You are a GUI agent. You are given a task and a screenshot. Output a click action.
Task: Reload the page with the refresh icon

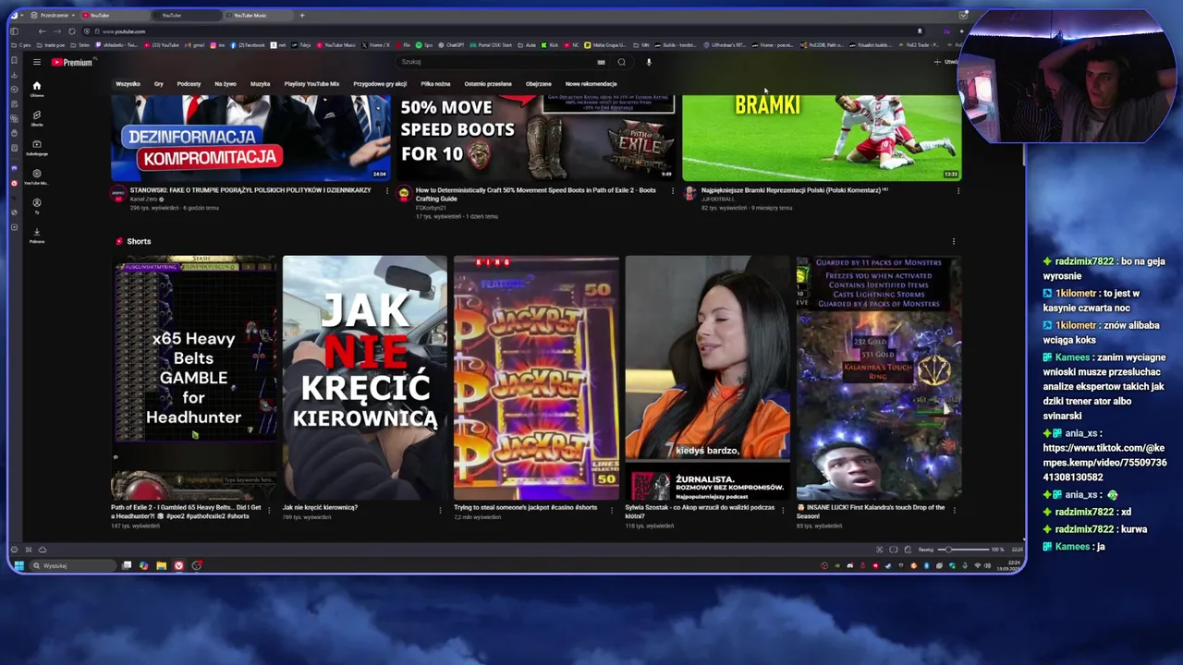(x=71, y=31)
